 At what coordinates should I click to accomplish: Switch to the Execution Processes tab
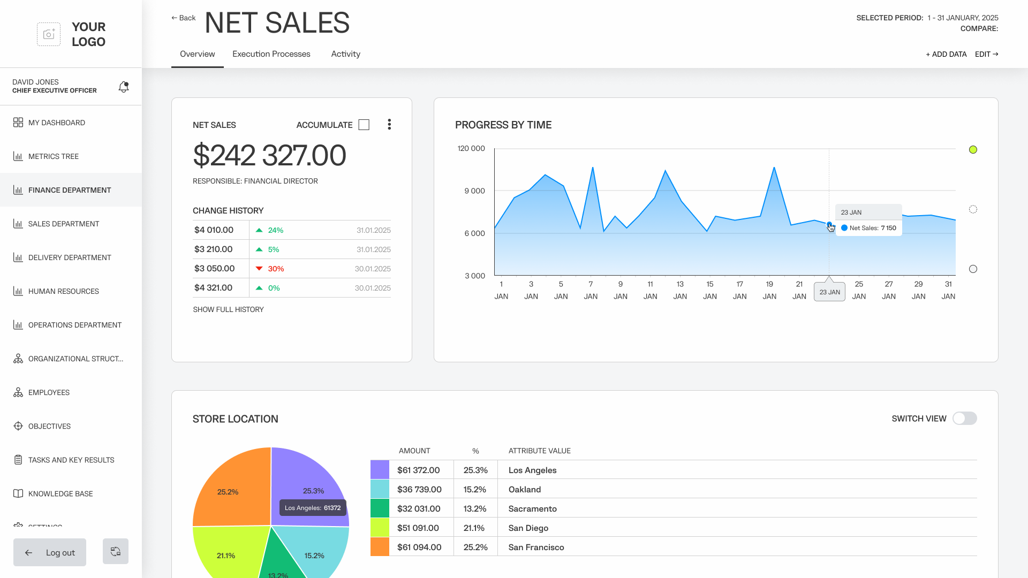pos(271,54)
